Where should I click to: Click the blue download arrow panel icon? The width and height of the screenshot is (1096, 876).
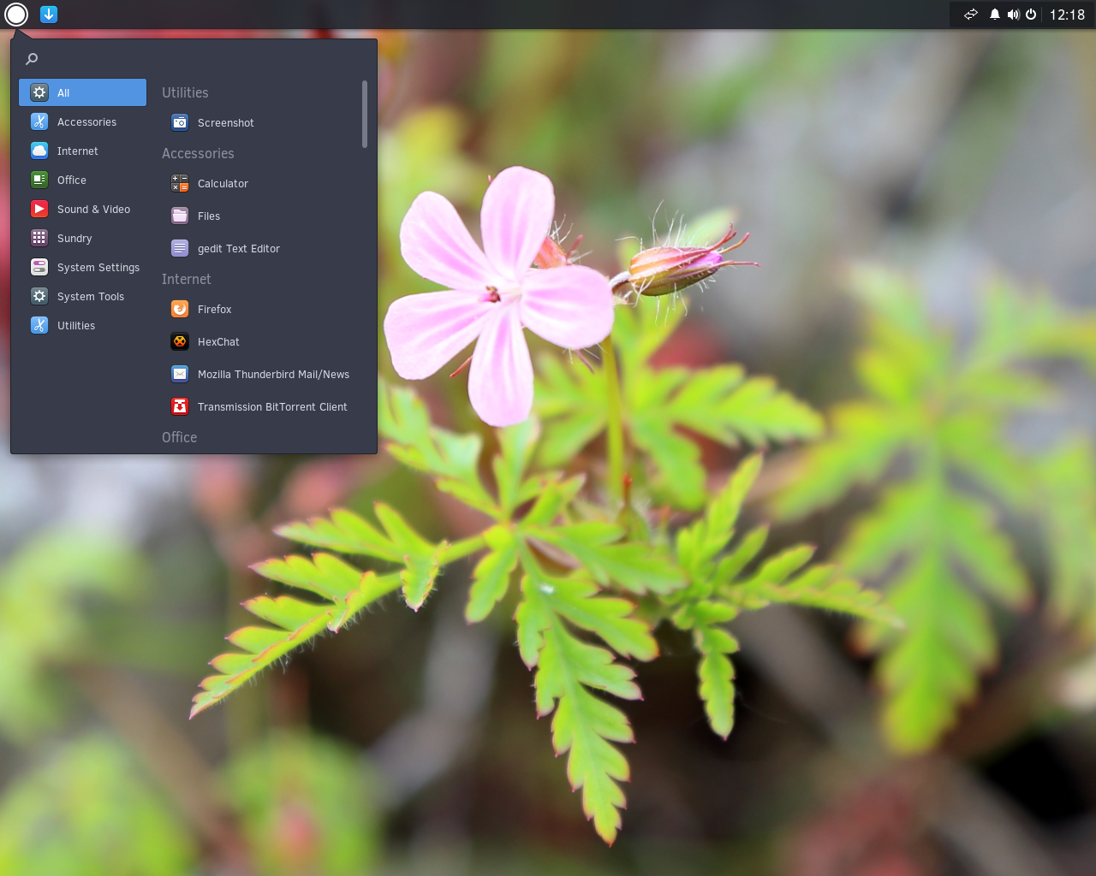tap(49, 15)
